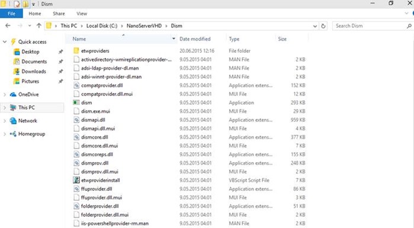
Task: Open the Name column filter dropdown
Action: [x=174, y=39]
